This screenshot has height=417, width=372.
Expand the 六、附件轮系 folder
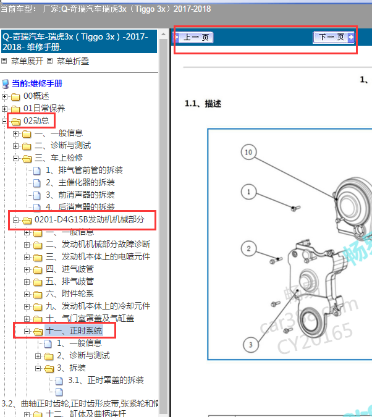point(27,294)
